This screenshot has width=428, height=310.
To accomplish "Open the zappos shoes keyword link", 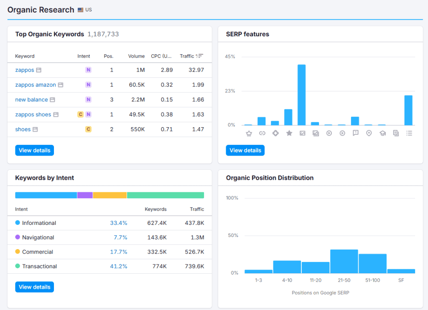I will (x=33, y=114).
